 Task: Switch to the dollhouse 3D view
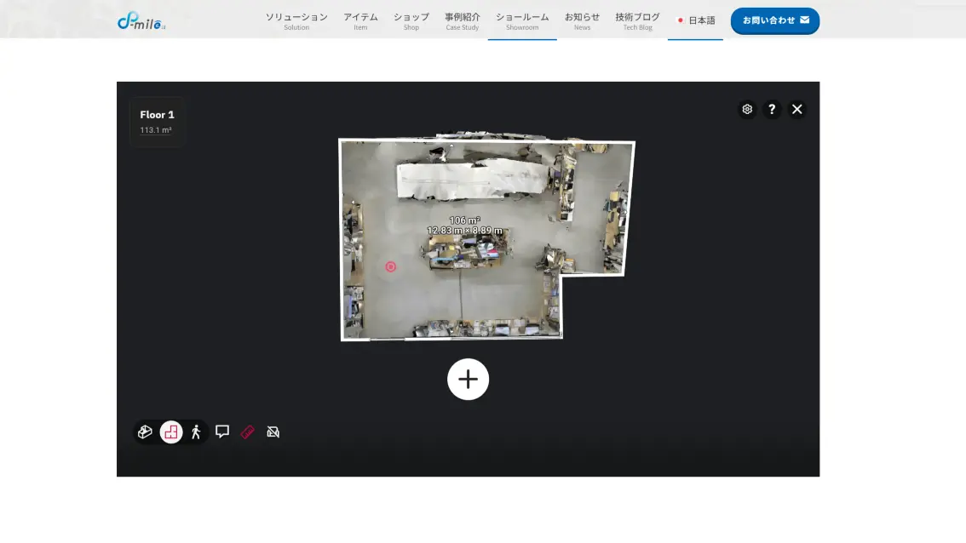pyautogui.click(x=146, y=432)
